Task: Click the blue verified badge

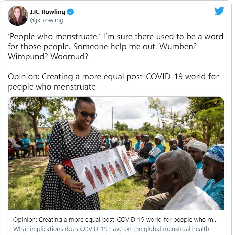Action: [x=70, y=12]
